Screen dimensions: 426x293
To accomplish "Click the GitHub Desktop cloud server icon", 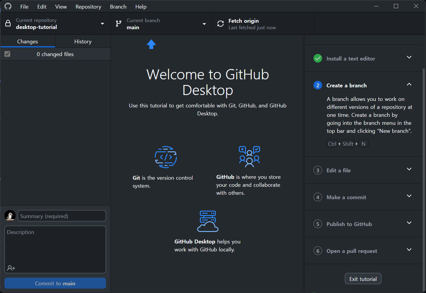I will 208,221.
